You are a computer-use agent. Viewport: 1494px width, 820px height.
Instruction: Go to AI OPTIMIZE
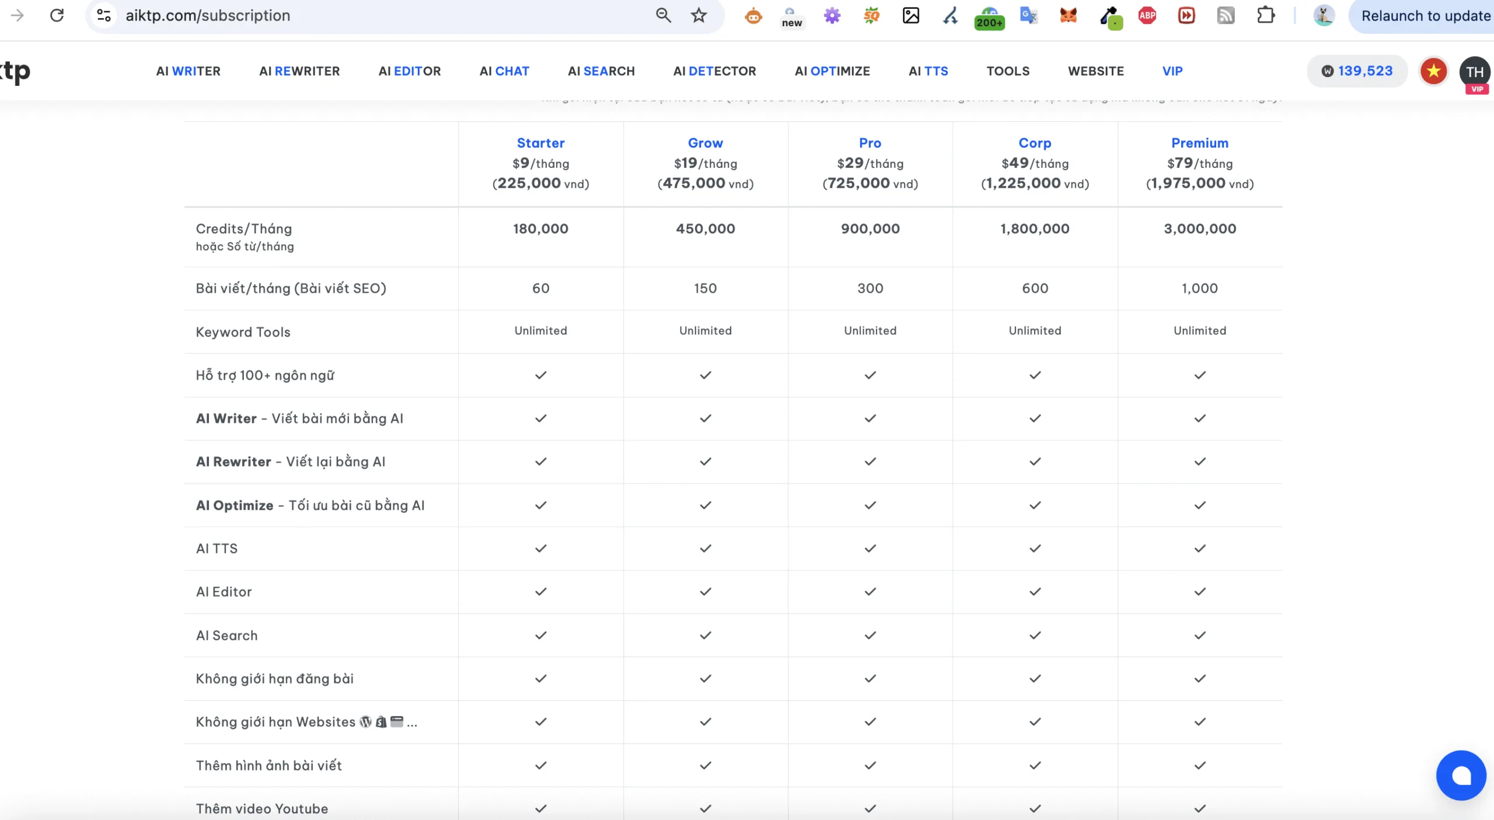[x=832, y=71]
